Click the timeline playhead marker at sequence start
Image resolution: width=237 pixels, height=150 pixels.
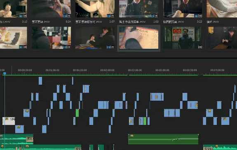(5, 74)
